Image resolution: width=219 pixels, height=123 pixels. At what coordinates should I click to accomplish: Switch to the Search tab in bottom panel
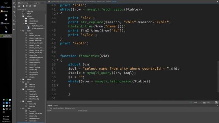50,106
